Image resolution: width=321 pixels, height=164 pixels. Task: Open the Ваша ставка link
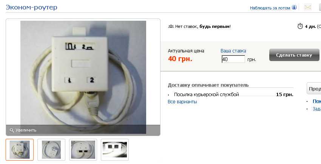pyautogui.click(x=233, y=51)
